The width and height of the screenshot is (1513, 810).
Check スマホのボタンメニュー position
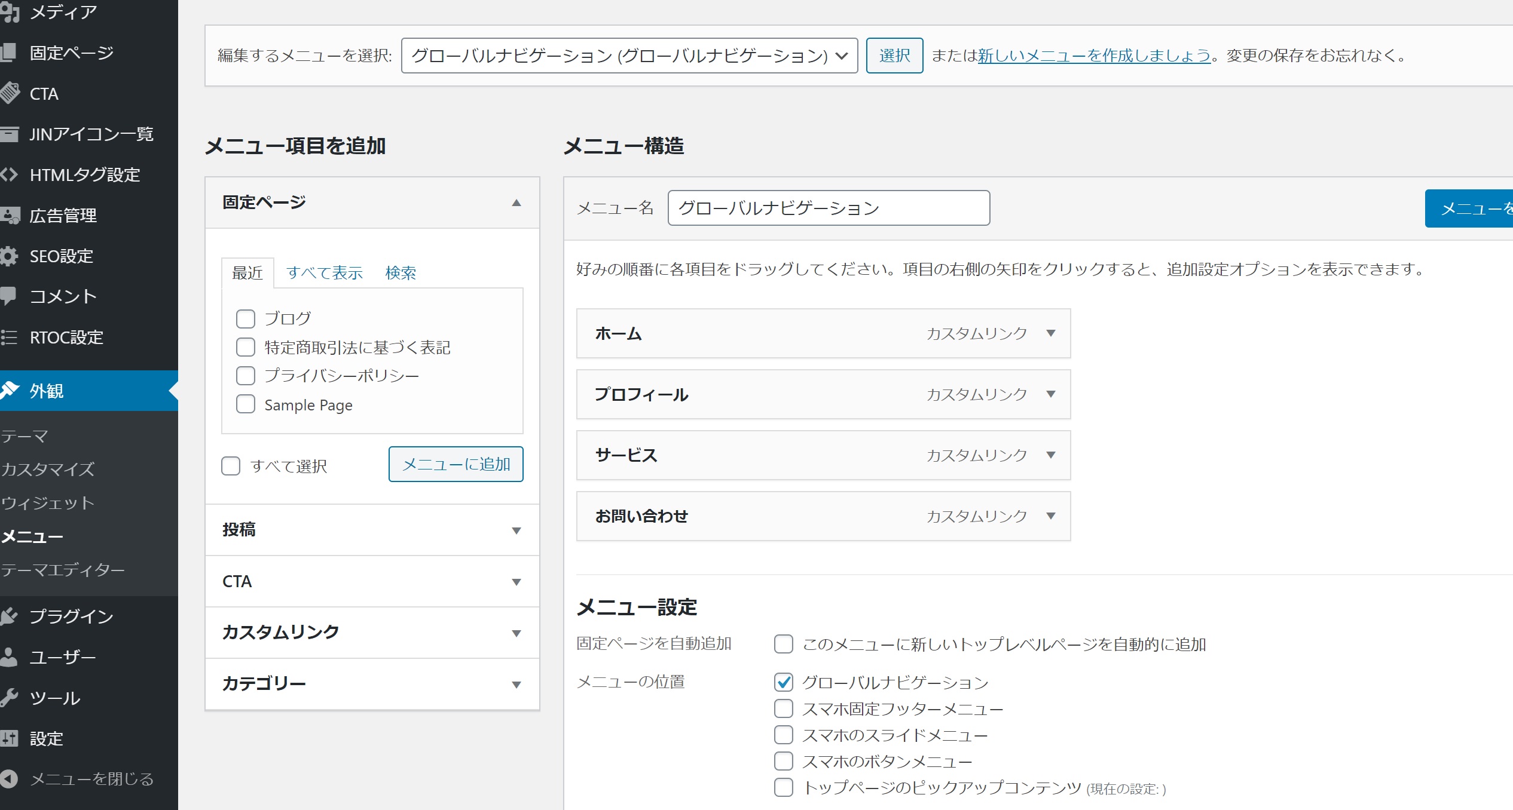(784, 761)
